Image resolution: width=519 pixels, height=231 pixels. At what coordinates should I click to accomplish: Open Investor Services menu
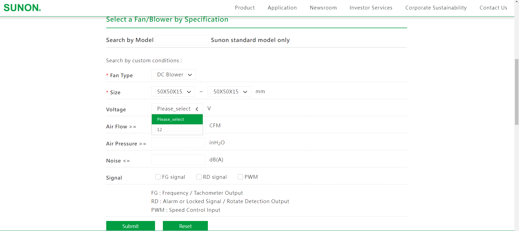point(371,8)
